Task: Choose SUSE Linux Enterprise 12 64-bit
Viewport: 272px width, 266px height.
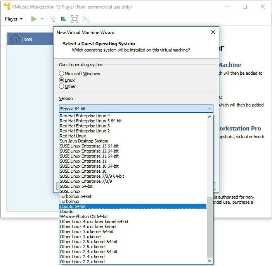Action: point(133,151)
